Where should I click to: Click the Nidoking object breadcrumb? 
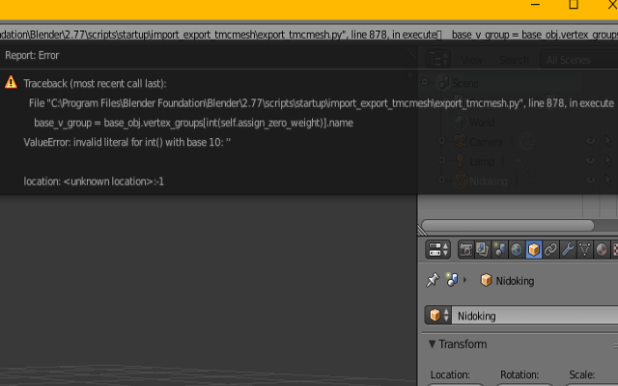[x=508, y=281]
